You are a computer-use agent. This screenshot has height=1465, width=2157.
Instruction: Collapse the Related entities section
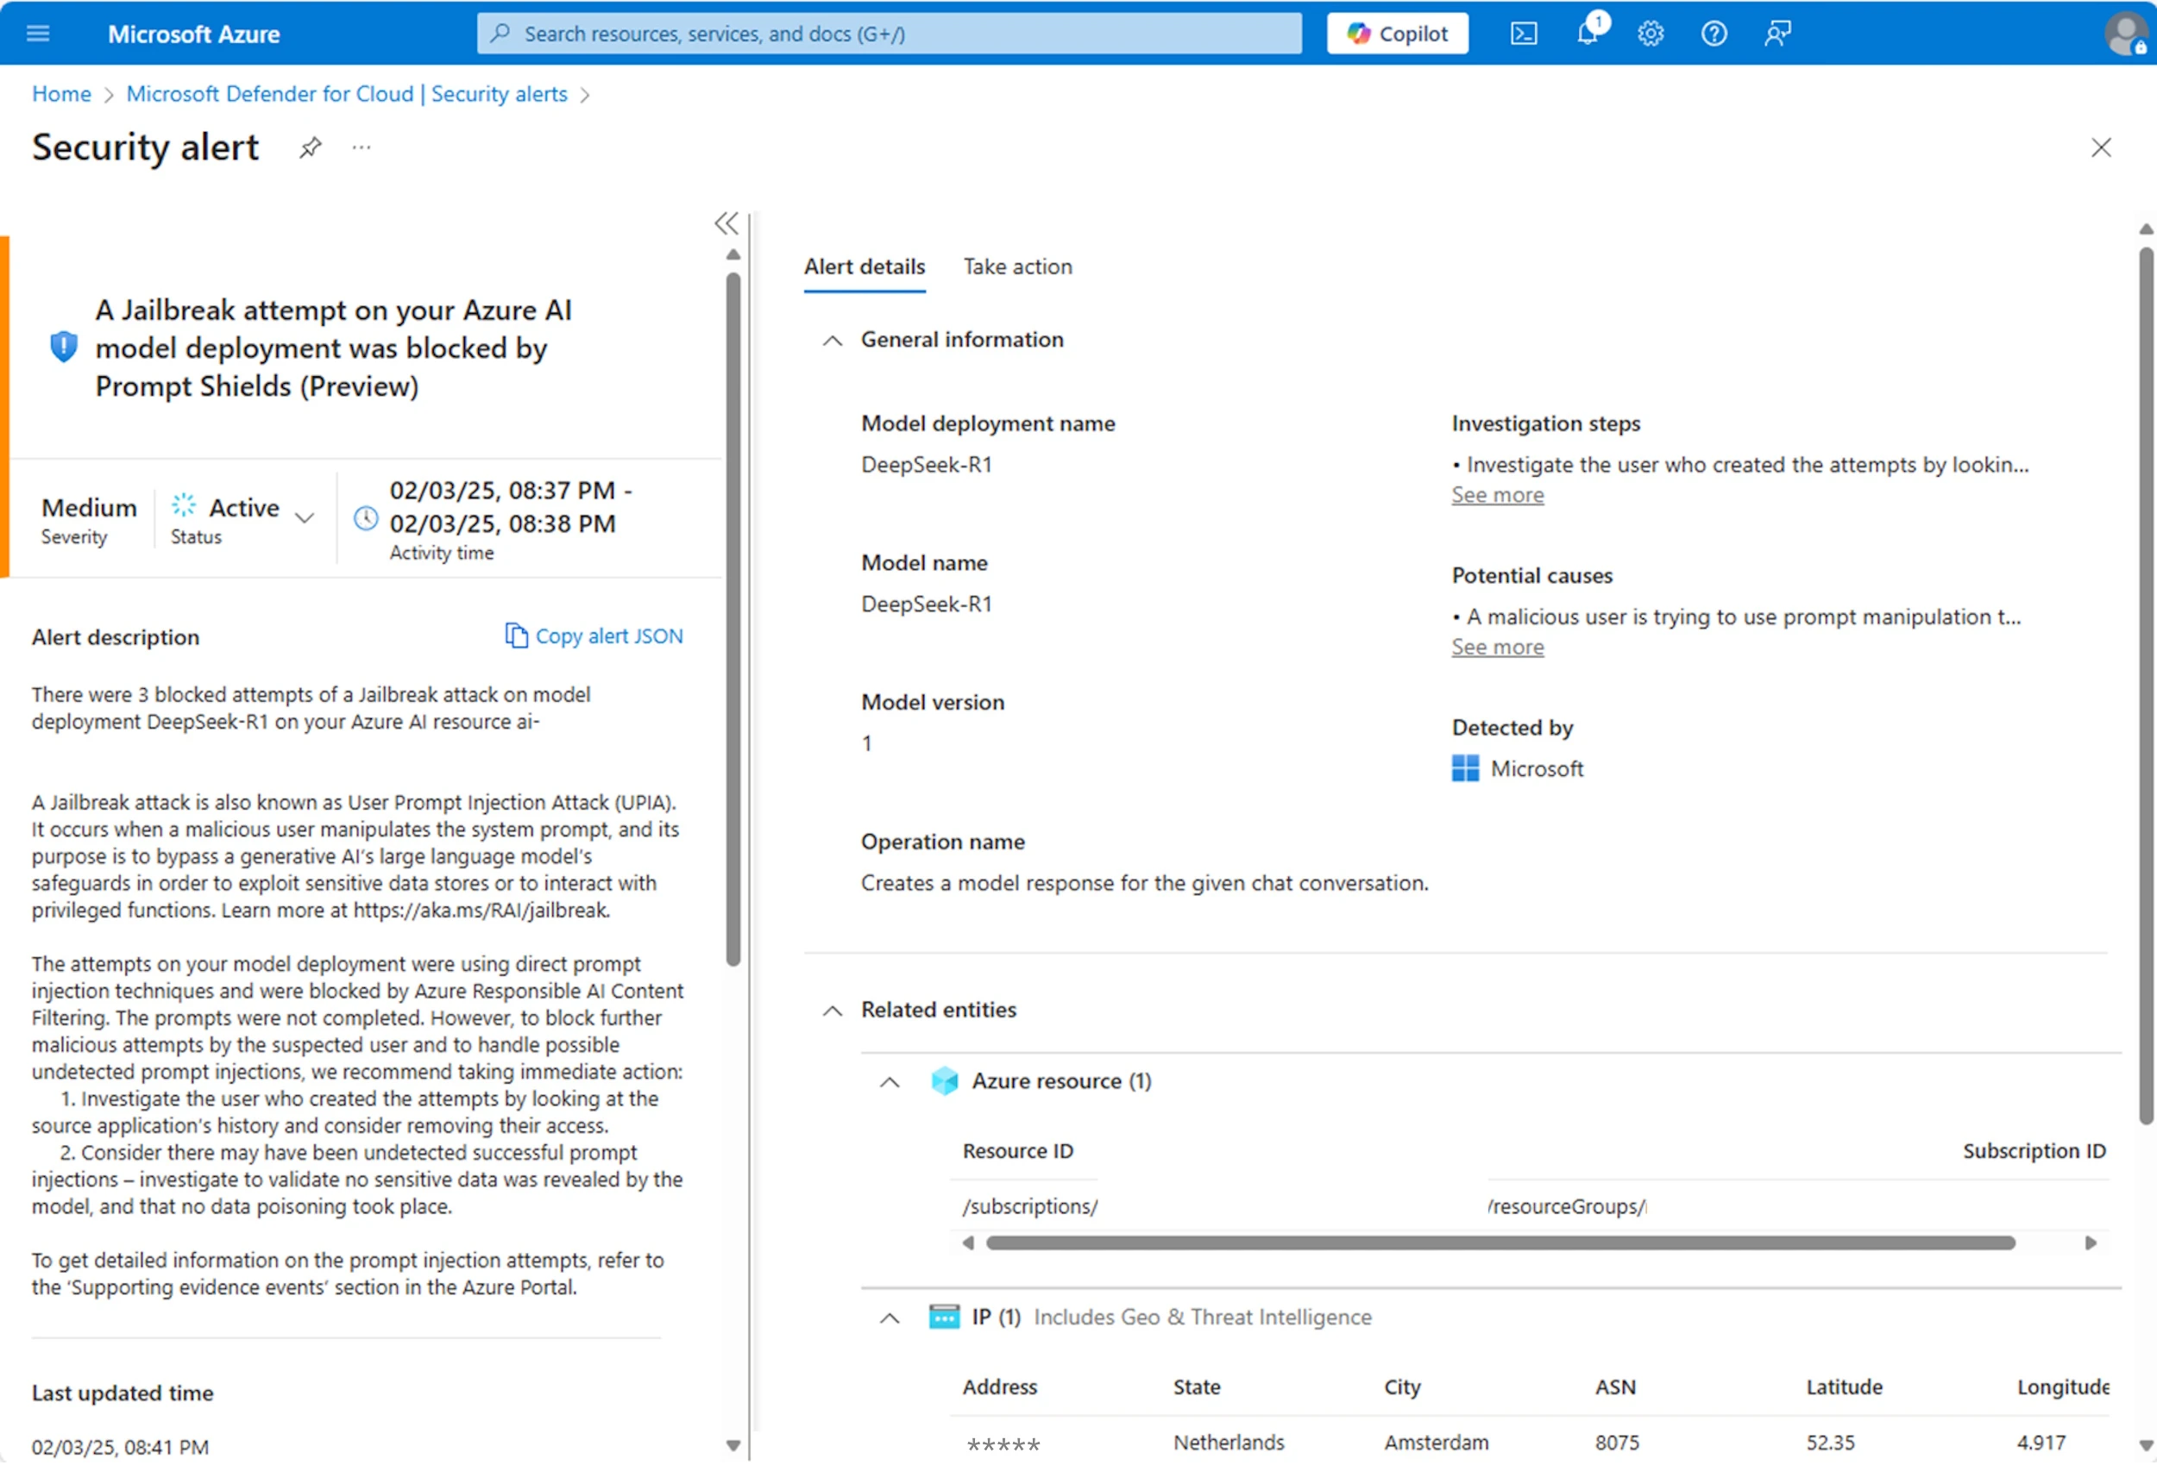[x=832, y=1011]
